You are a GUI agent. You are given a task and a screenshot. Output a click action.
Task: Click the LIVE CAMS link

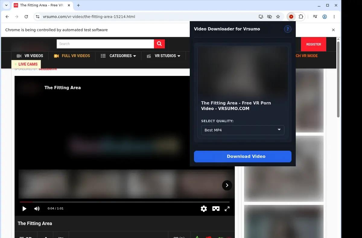[x=26, y=64]
